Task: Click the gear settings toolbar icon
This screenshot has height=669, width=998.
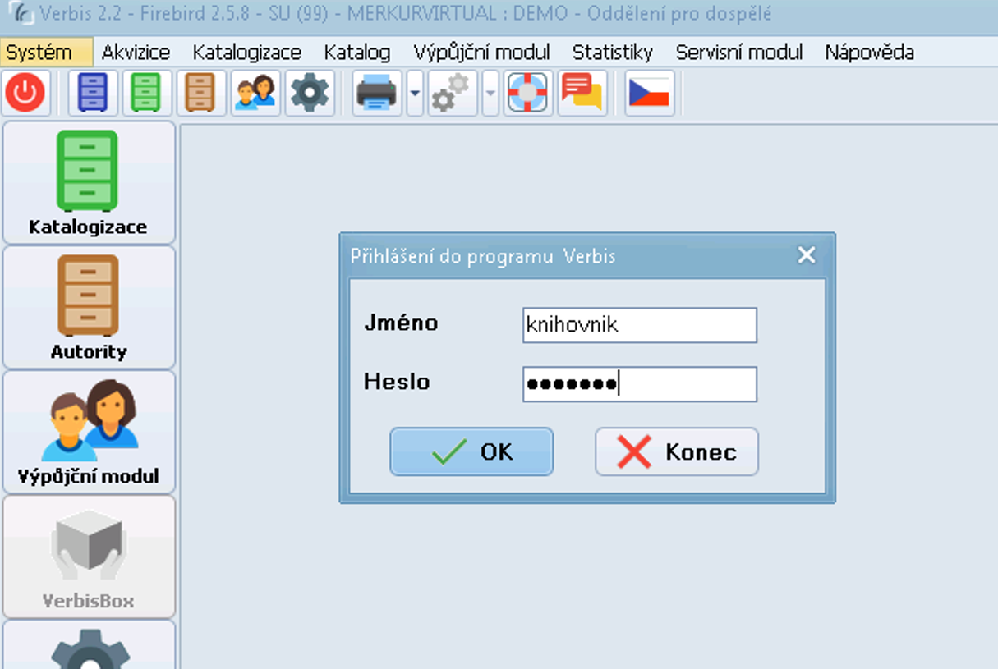Action: (x=310, y=93)
